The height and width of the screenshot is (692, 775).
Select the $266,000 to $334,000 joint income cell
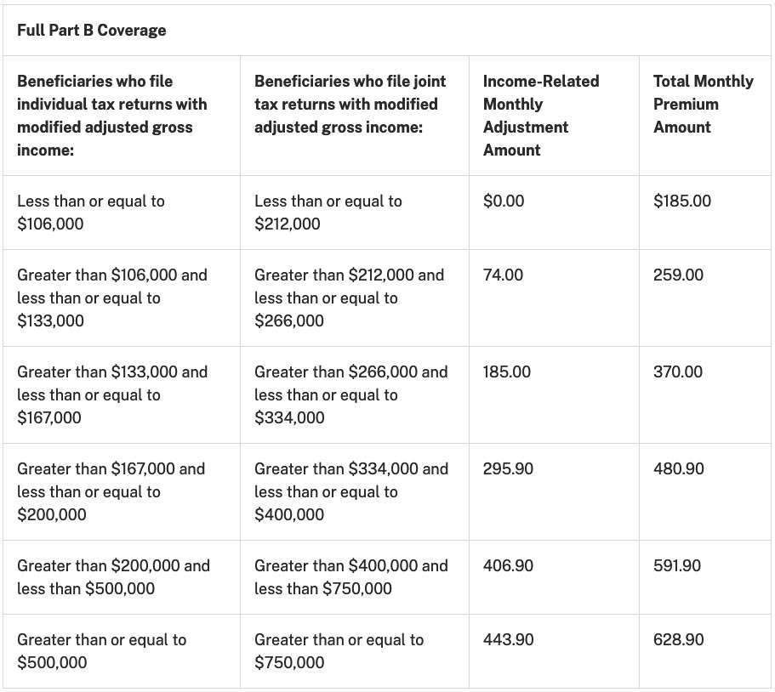tap(350, 395)
